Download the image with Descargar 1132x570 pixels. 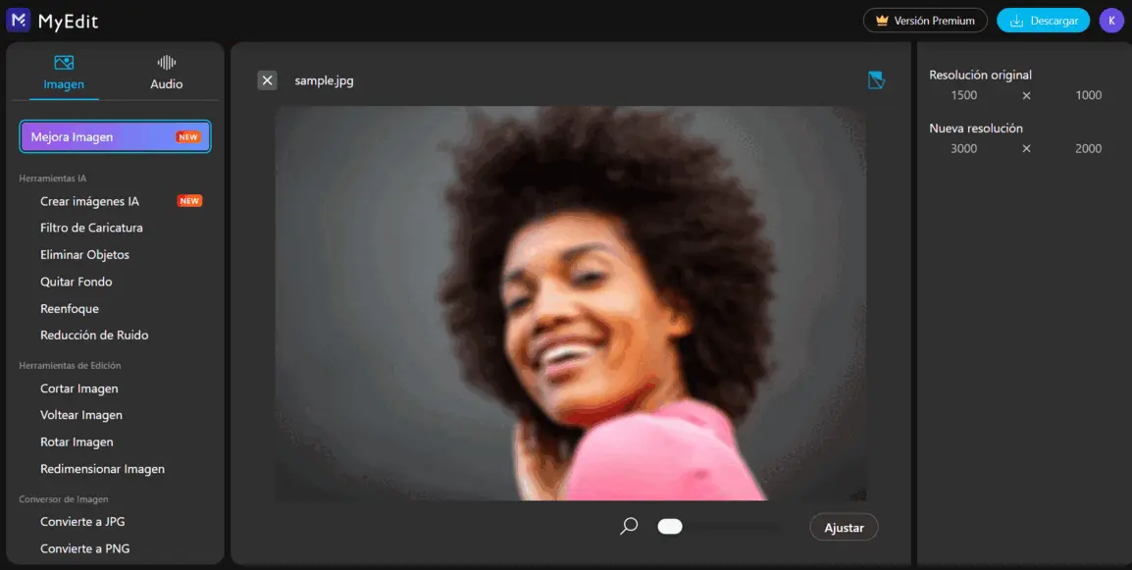pyautogui.click(x=1043, y=21)
